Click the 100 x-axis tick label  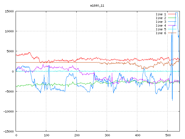pos(46,135)
